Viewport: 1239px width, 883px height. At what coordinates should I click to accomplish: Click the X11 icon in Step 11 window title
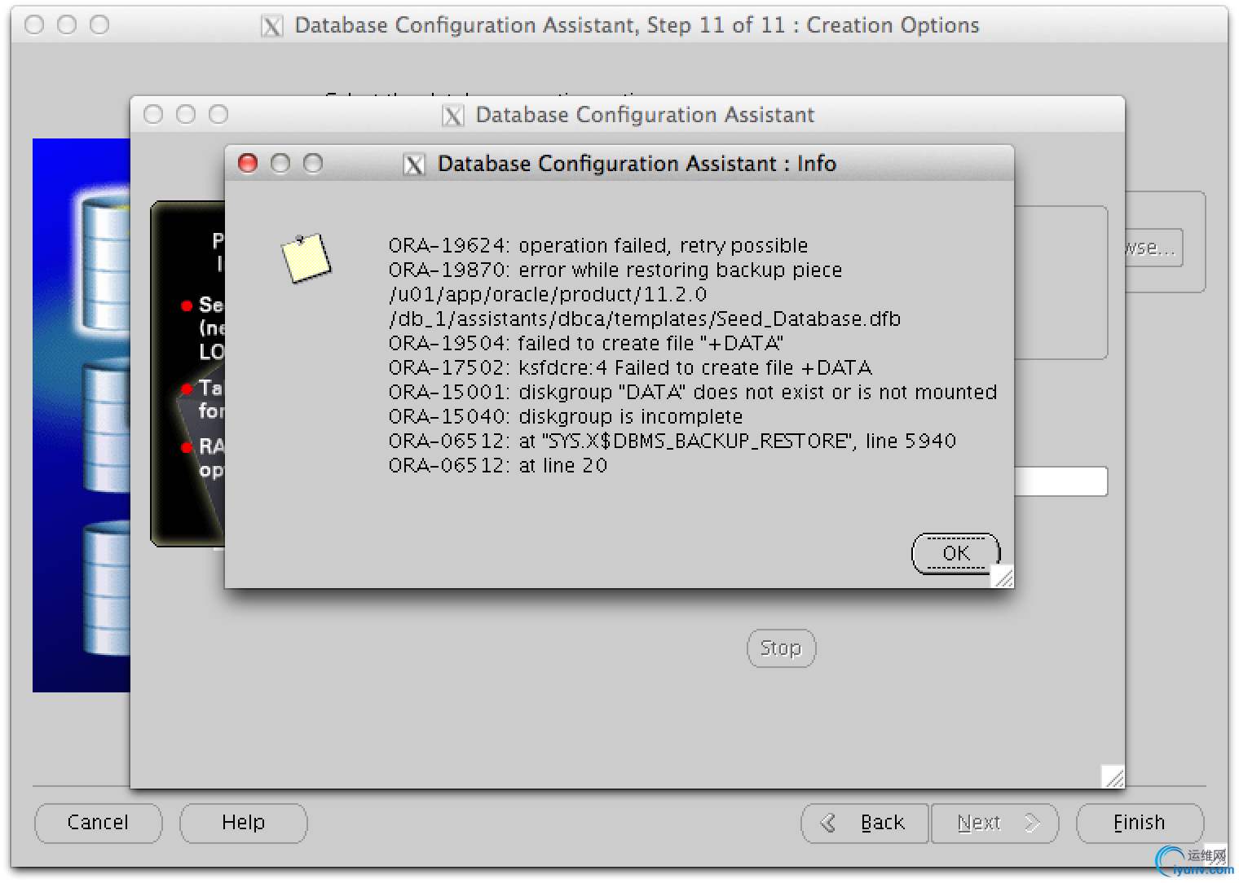(271, 26)
